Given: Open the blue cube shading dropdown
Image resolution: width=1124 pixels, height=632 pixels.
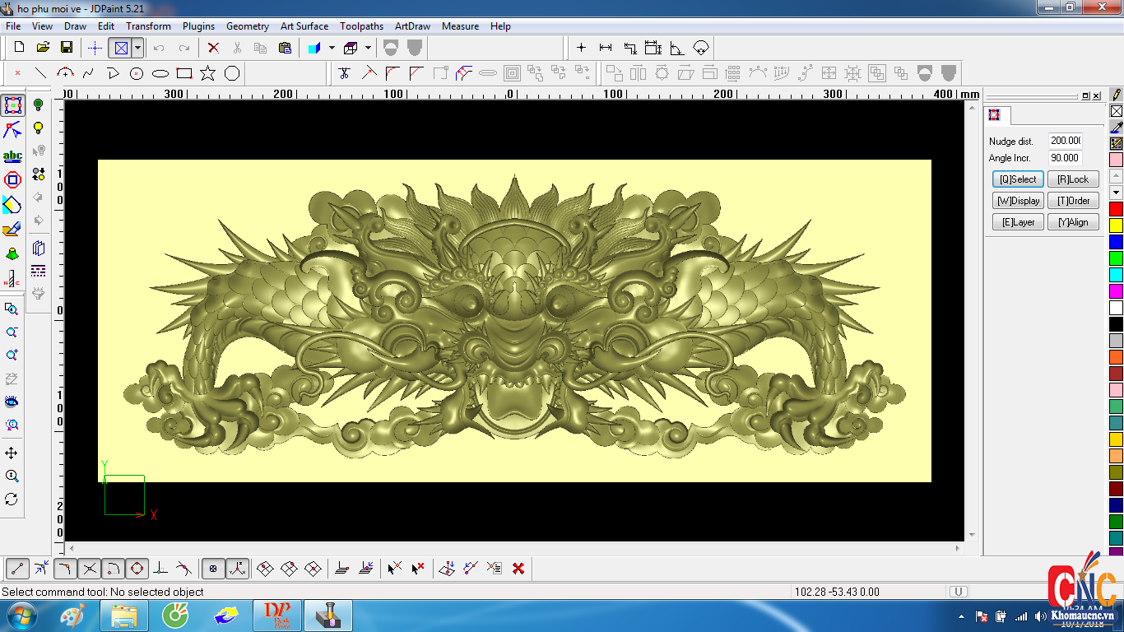Looking at the screenshot, I should click(332, 48).
